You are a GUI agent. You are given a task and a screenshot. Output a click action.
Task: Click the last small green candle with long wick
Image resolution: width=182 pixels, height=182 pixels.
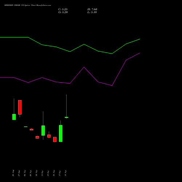pos(67,117)
